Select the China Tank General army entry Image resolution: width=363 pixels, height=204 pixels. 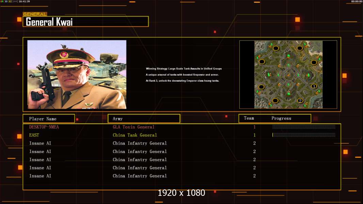(135, 135)
